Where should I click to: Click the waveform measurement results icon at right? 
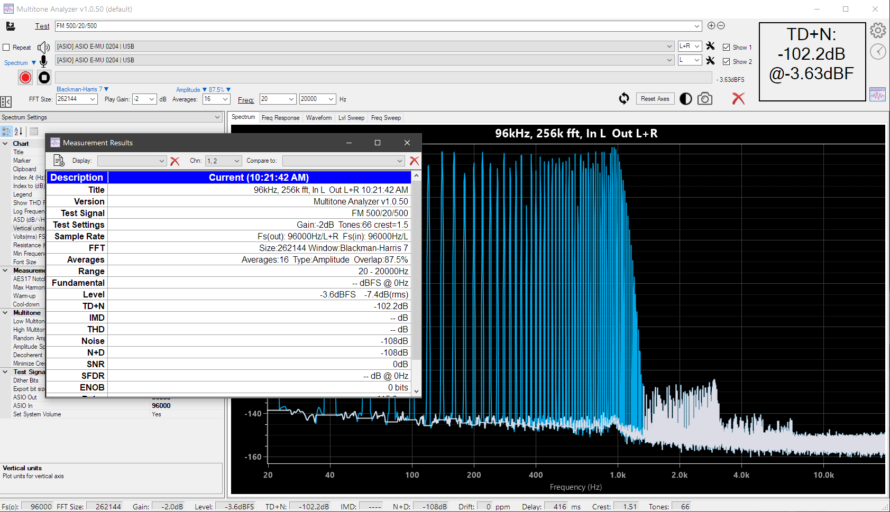pos(877,95)
